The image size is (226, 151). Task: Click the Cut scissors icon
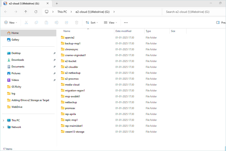click(26, 23)
